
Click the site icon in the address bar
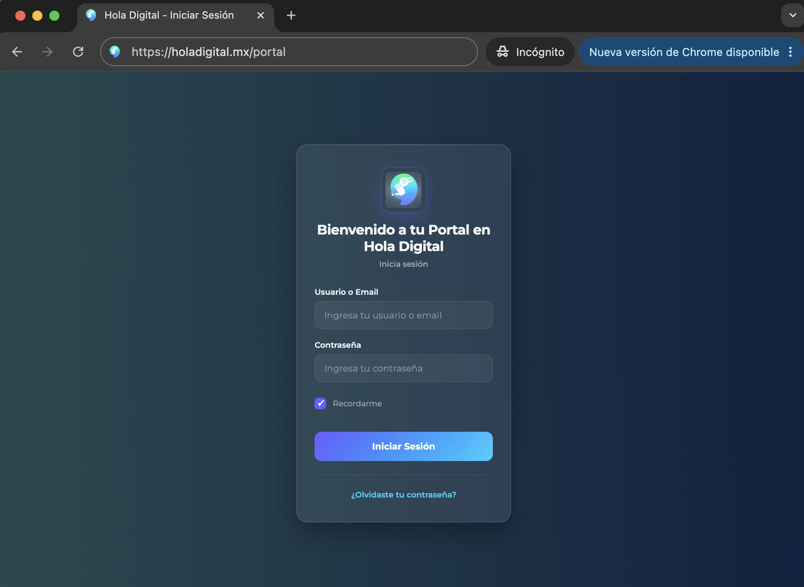(115, 52)
